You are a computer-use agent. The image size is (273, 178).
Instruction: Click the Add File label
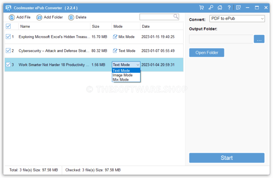coord(23,17)
